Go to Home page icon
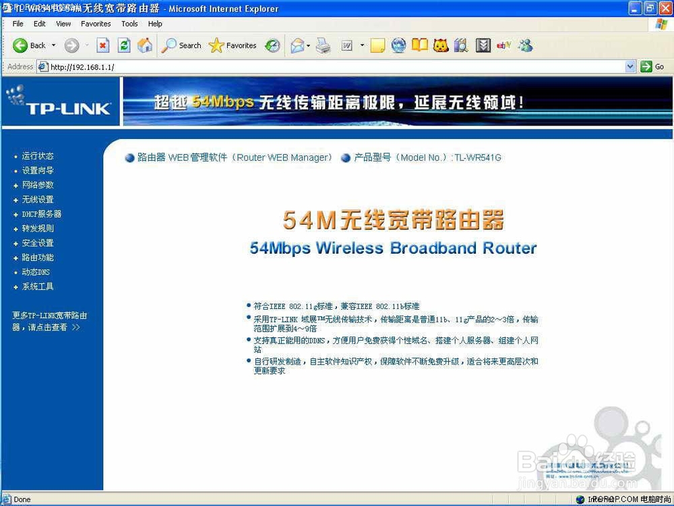Screen dimensions: 674x506 click(x=145, y=45)
